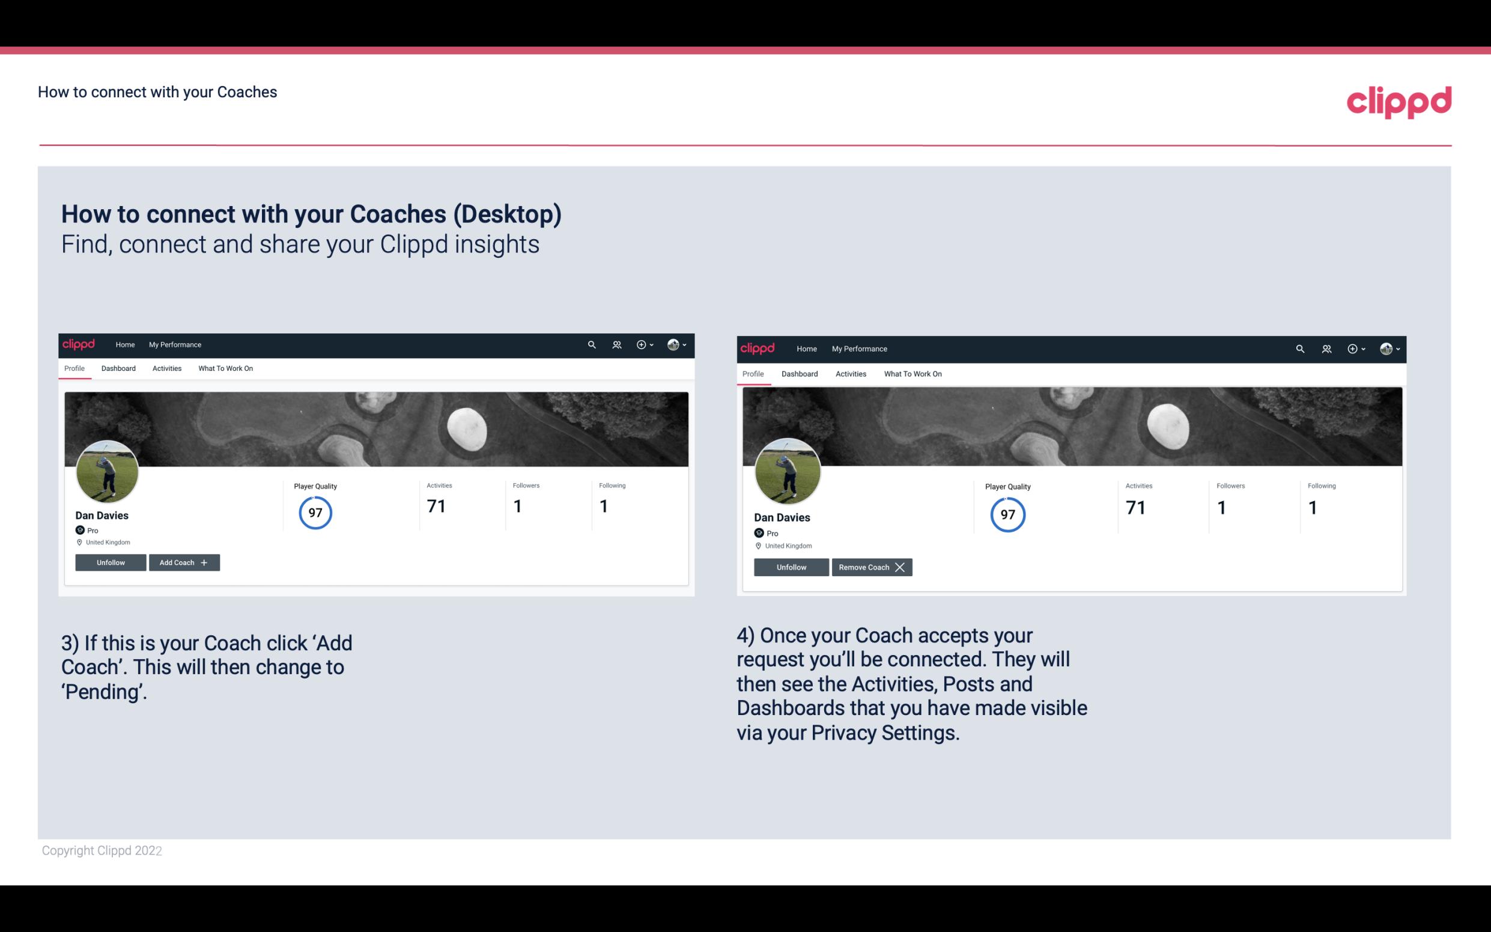
Task: Click the search icon in right screenshot
Action: click(x=1299, y=348)
